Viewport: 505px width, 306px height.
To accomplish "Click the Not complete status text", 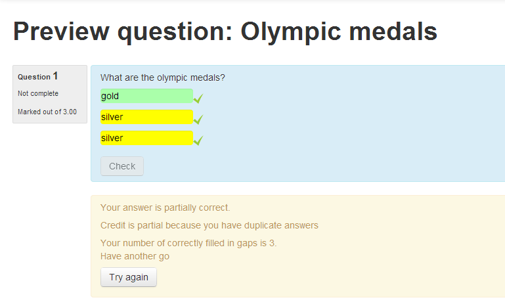I will click(x=38, y=93).
